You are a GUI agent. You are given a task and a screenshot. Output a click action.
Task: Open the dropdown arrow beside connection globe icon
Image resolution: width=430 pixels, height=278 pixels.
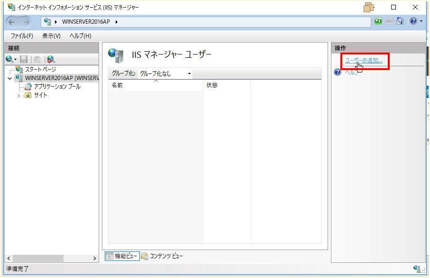click(x=15, y=59)
